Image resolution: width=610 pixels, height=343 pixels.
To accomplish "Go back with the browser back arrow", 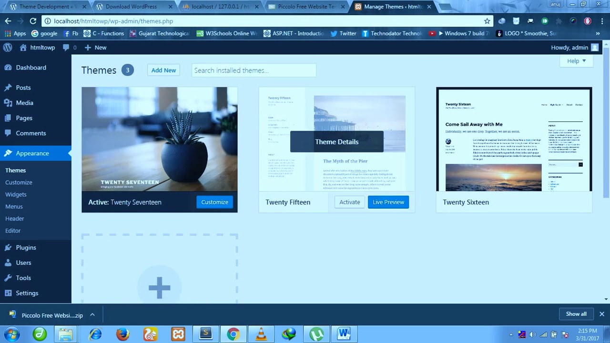I will [x=8, y=21].
